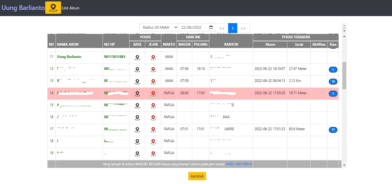Open the date picker calendar icon
This screenshot has height=184, width=392.
coord(211,27)
